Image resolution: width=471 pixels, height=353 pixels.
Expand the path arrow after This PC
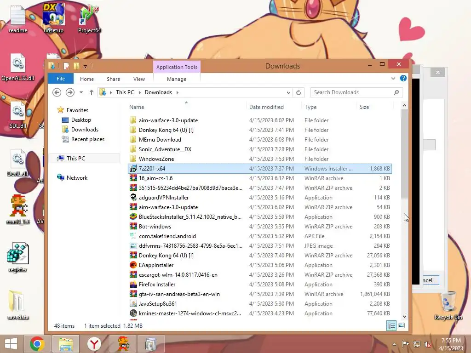click(x=139, y=92)
